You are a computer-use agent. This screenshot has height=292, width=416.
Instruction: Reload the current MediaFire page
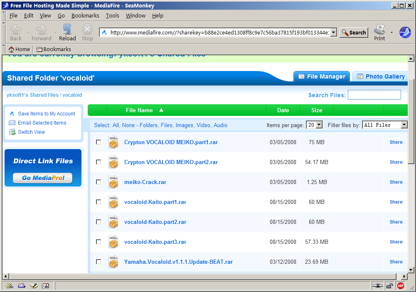click(67, 32)
